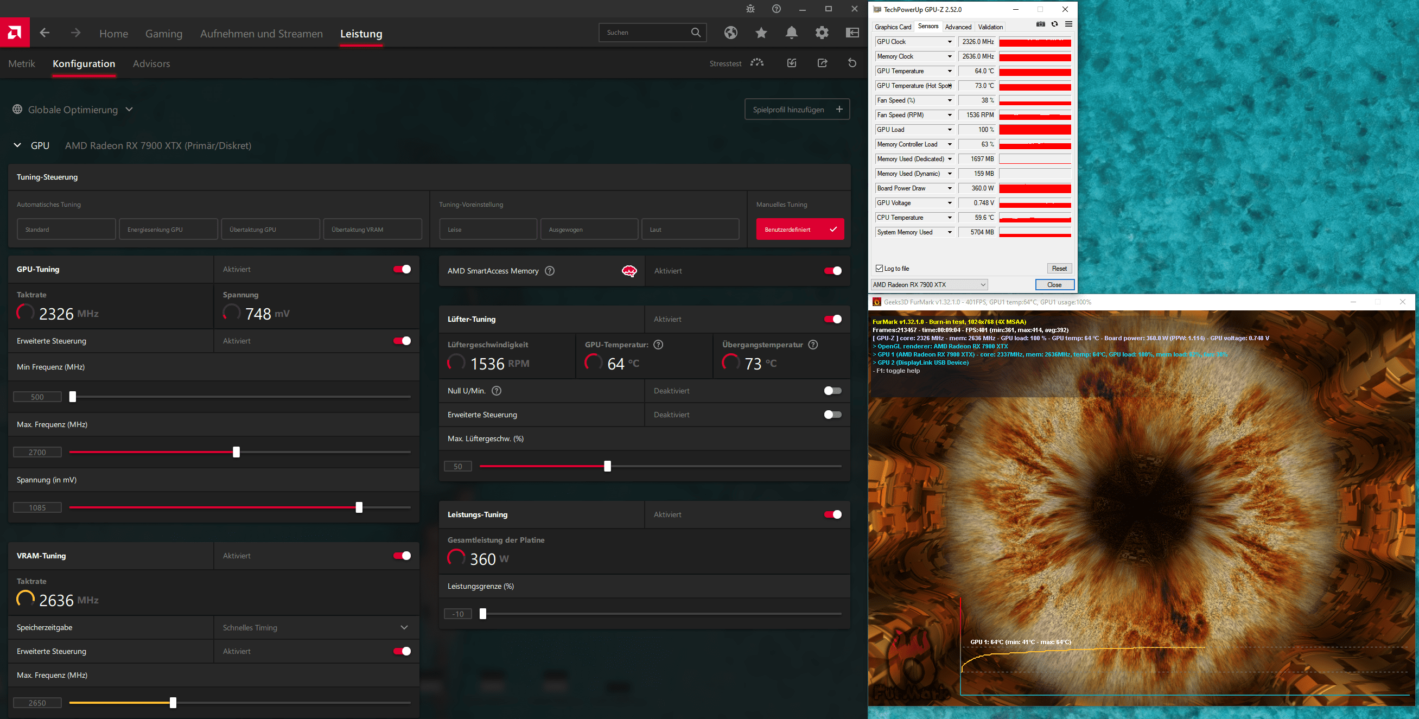1419x719 pixels.
Task: Click the Max. Frequenz slider handle
Action: coord(236,453)
